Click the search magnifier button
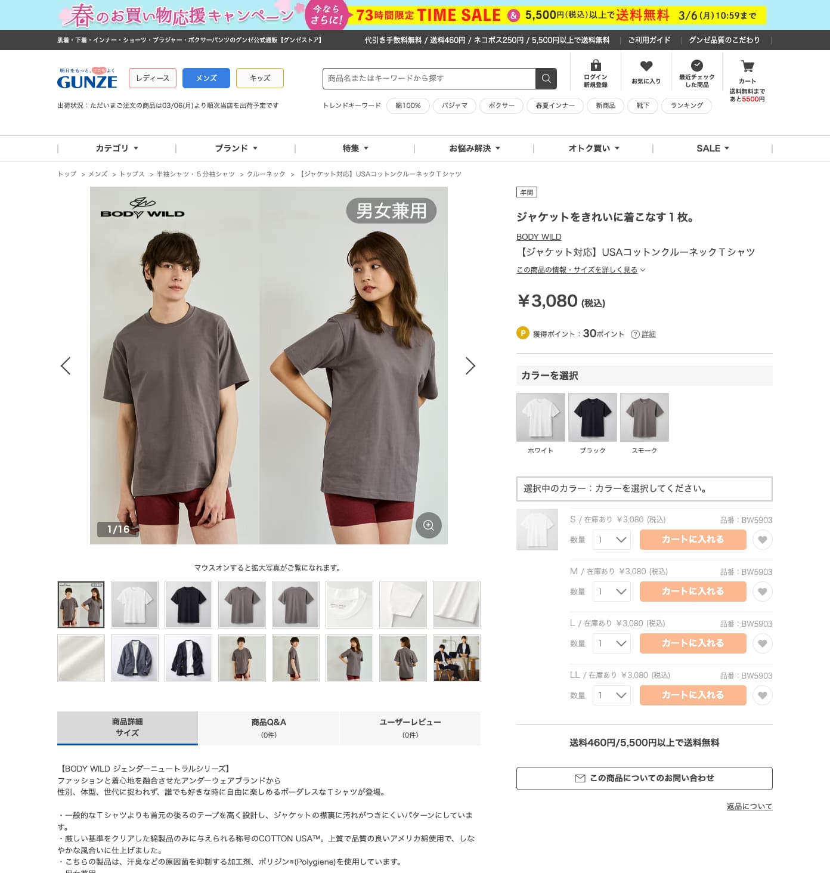This screenshot has height=873, width=830. 546,79
